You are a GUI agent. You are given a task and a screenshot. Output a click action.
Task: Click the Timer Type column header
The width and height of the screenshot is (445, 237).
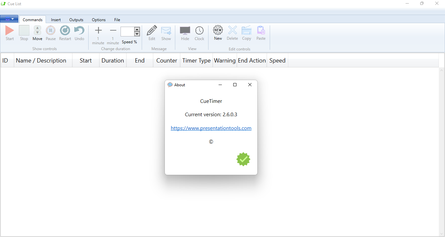(196, 61)
